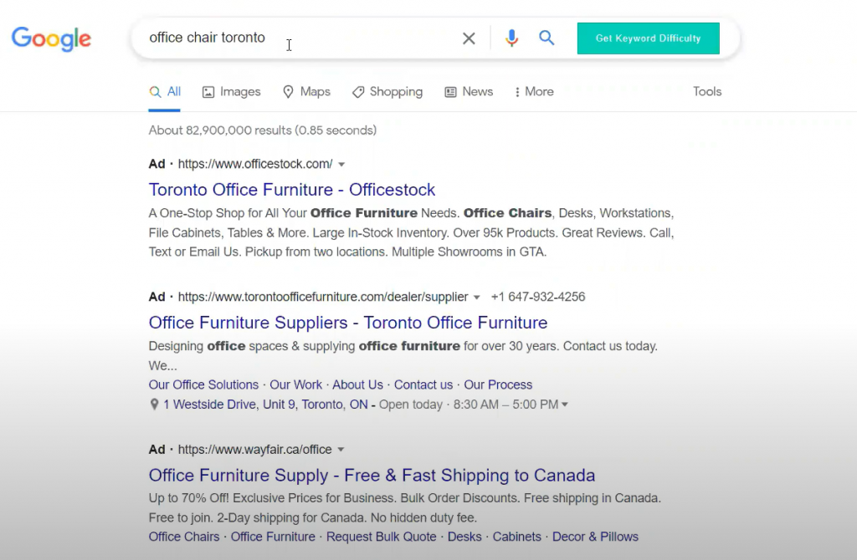Expand the More menu
This screenshot has height=560, width=857.
534,92
